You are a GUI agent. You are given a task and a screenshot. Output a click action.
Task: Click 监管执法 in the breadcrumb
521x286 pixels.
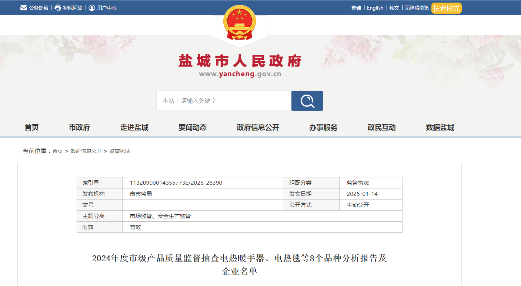[120, 151]
